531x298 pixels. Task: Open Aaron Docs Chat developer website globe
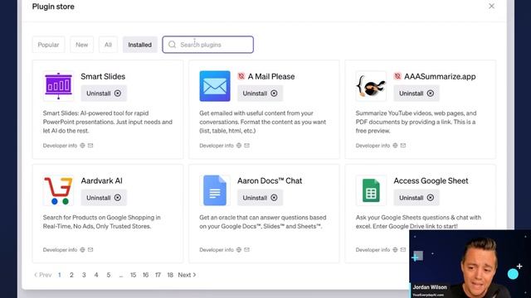(x=239, y=250)
